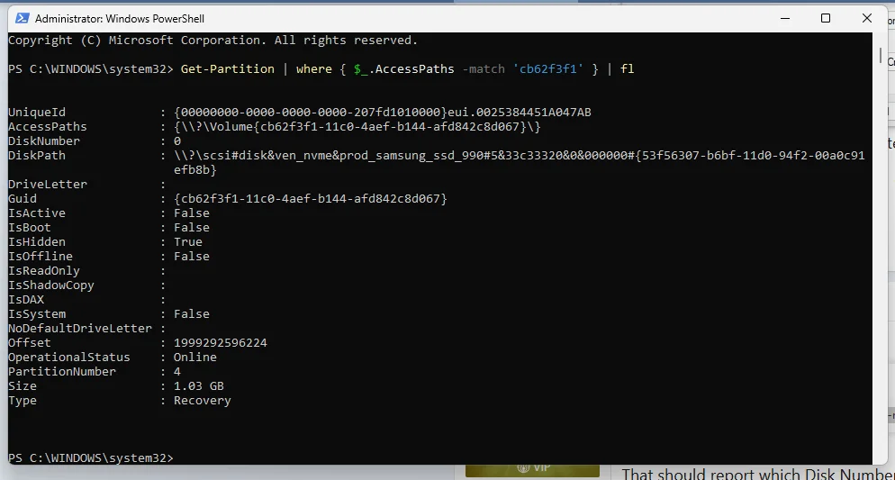Image resolution: width=895 pixels, height=480 pixels.
Task: Click the IsBoot value False
Action: coord(192,227)
